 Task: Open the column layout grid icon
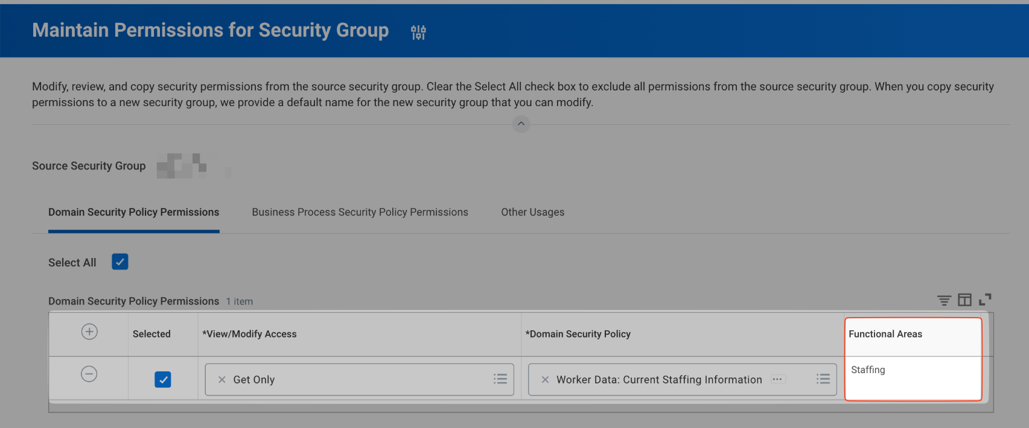(x=964, y=300)
